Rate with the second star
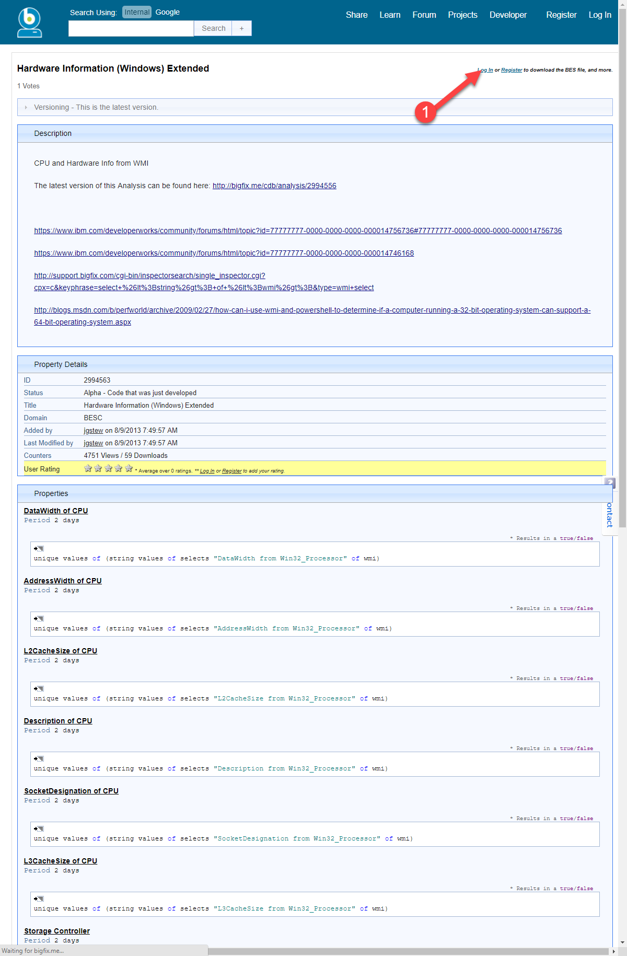This screenshot has height=956, width=627. (x=98, y=468)
